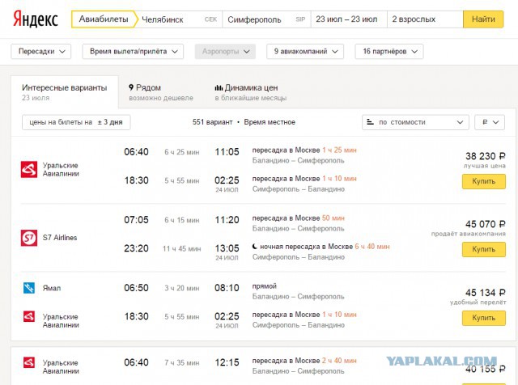Expand the Пересадки filter dropdown

click(41, 52)
